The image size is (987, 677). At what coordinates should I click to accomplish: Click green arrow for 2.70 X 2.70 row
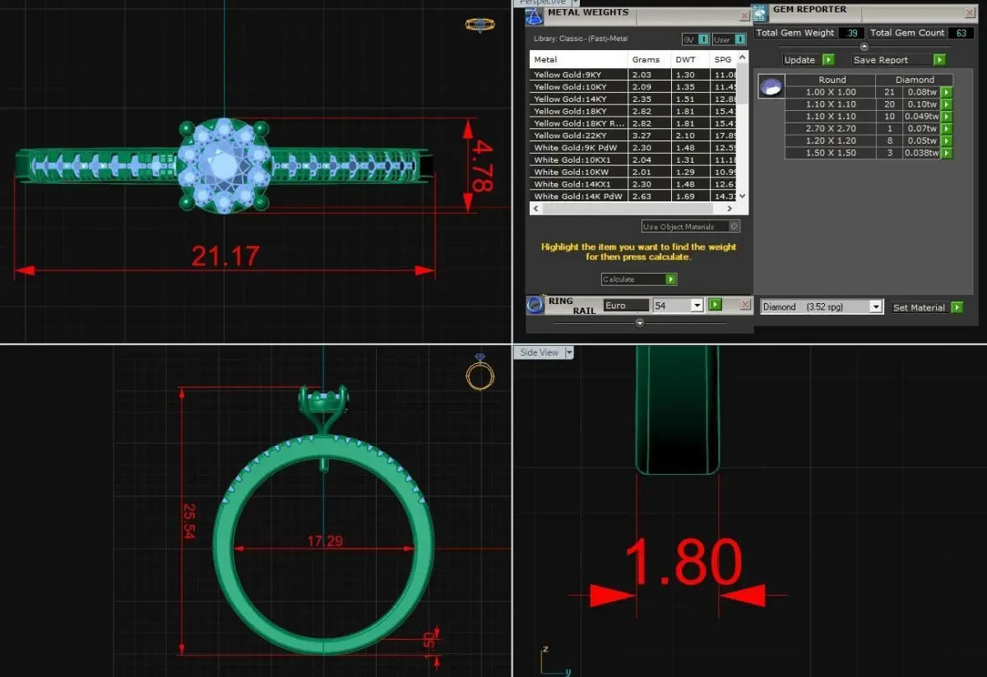click(947, 129)
